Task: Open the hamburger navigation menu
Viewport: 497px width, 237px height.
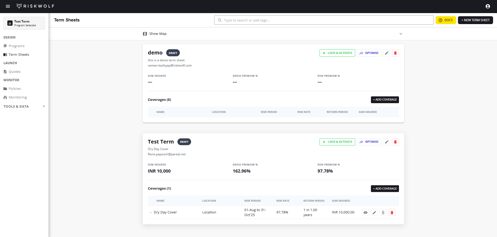Action: [8, 6]
